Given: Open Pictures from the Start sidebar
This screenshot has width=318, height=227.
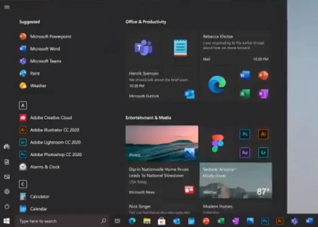Looking at the screenshot, I should pyautogui.click(x=7, y=177).
